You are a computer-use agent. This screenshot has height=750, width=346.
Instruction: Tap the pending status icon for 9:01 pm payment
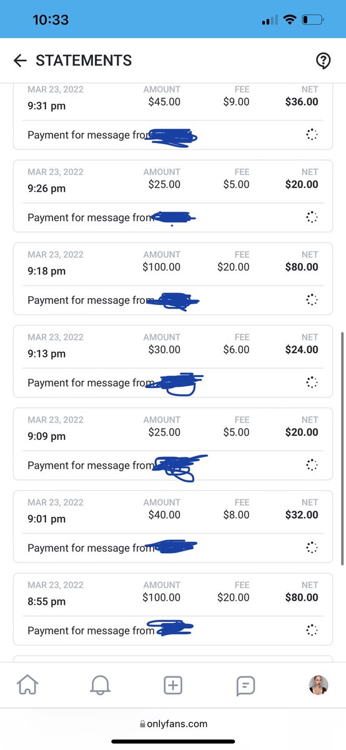tap(312, 548)
